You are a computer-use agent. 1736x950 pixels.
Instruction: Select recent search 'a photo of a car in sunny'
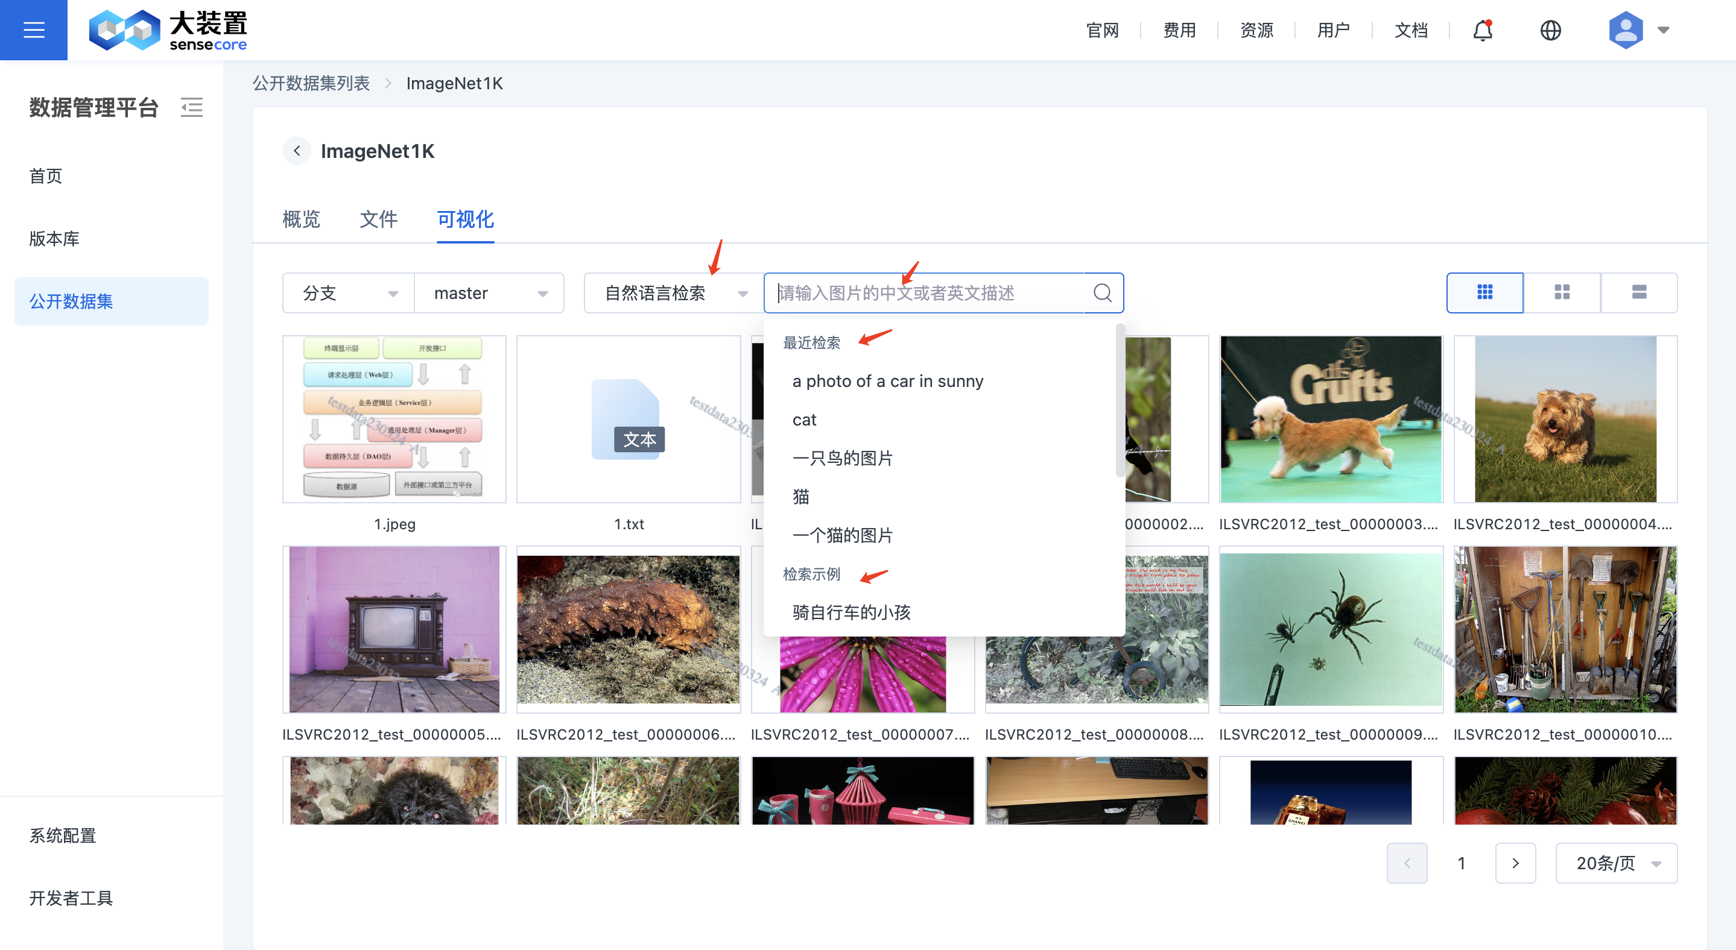pyautogui.click(x=889, y=380)
